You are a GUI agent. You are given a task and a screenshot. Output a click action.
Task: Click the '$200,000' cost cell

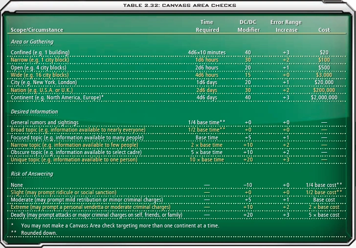324,90
